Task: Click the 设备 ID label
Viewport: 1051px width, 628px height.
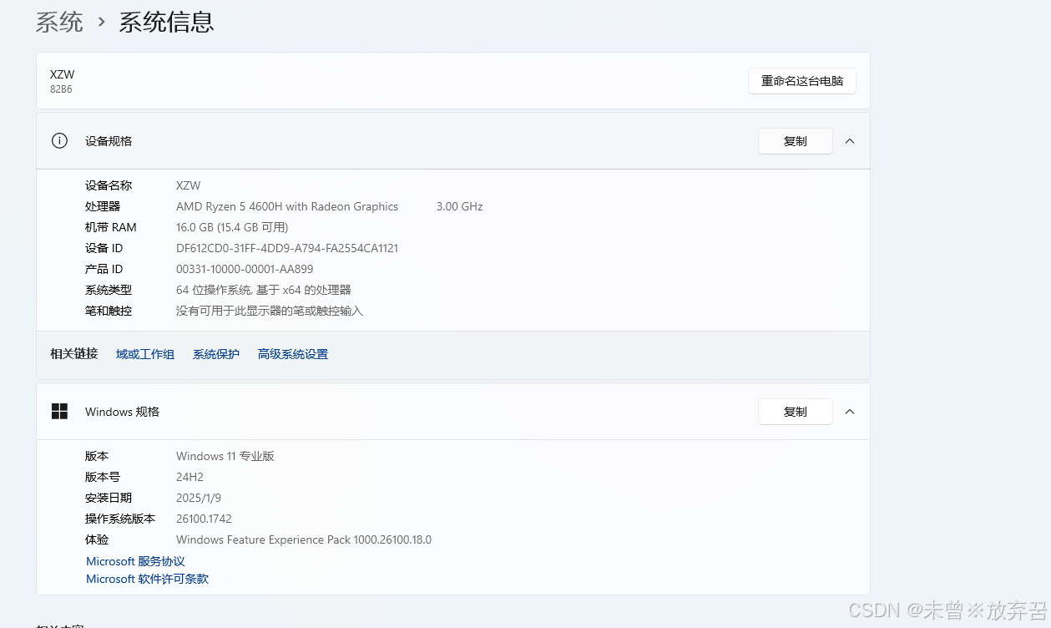Action: [x=104, y=248]
